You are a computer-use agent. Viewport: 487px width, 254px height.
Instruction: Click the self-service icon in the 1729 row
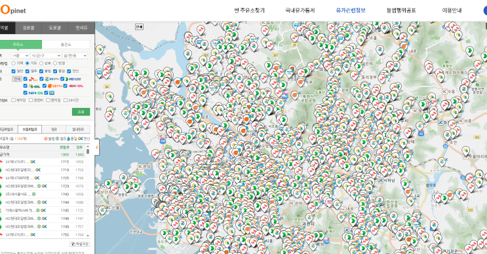(x=39, y=186)
